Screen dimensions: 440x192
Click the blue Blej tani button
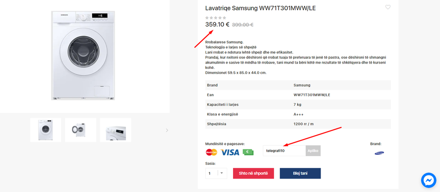(300, 173)
